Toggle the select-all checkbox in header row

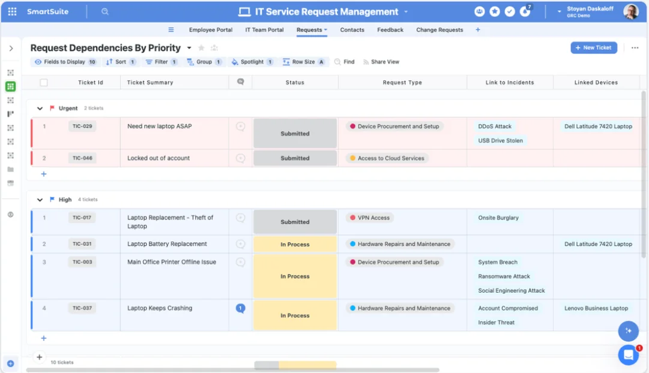pos(44,82)
